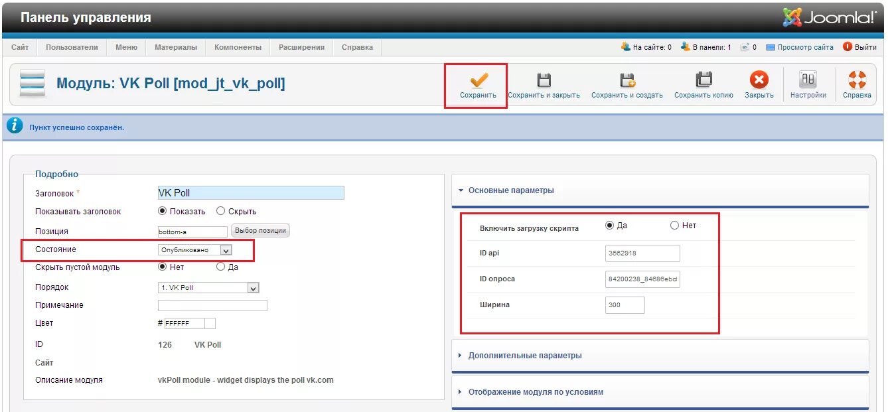
Task: Click the ID api field 3562918
Action: [x=642, y=253]
